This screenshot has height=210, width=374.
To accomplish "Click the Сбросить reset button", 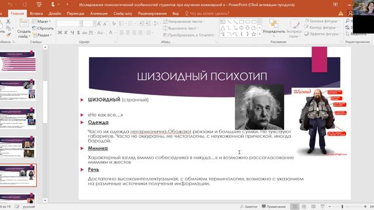I will click(43, 28).
